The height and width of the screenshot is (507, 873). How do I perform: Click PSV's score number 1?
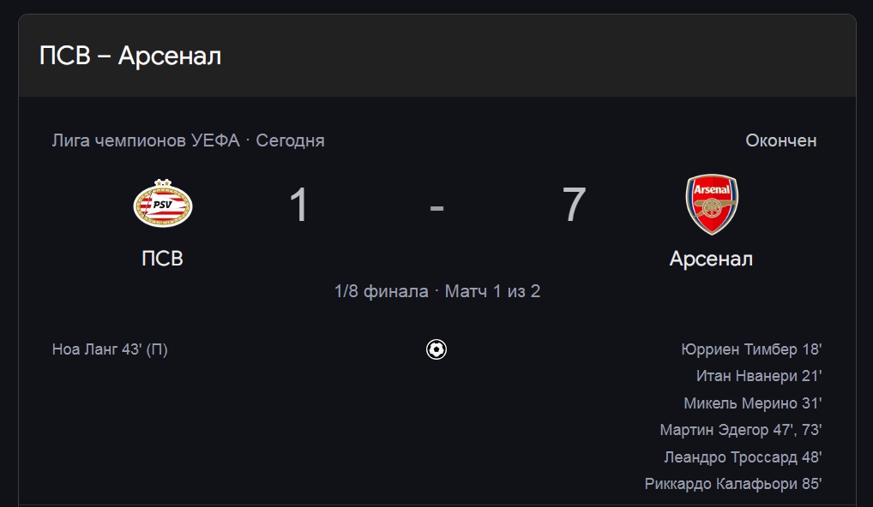click(299, 205)
